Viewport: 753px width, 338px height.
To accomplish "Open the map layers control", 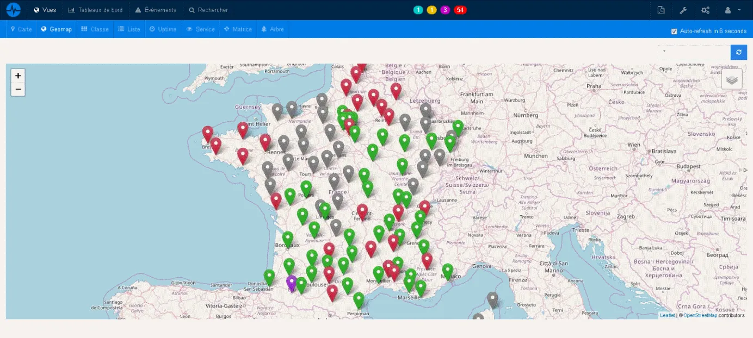I will pyautogui.click(x=732, y=79).
